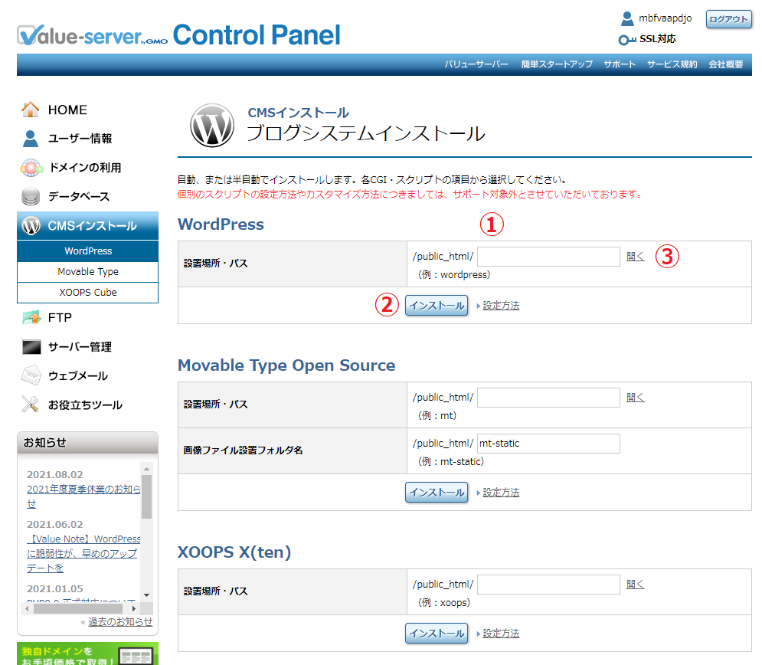
Task: Click 開く link next to XOOPS path
Action: [x=635, y=585]
